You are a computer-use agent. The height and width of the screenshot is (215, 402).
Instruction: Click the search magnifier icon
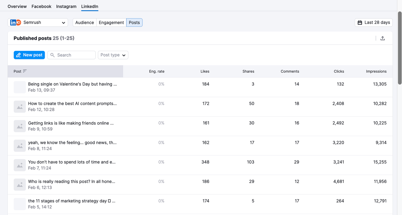pos(53,55)
